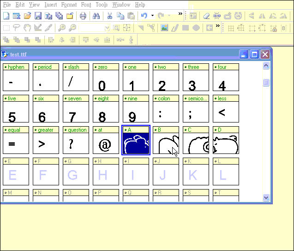Open the Edit menu
Screen dimensions: 294x251
click(x=20, y=5)
